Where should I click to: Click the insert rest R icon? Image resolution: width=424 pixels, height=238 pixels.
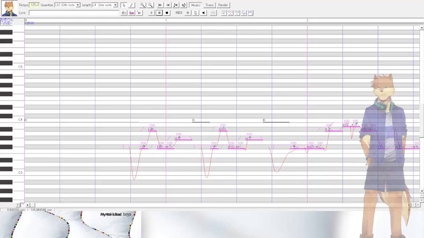139,13
